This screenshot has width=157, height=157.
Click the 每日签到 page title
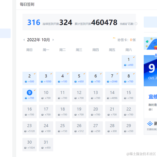27,4
